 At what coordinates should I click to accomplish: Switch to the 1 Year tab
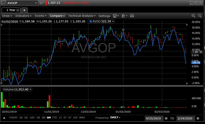[11, 10]
